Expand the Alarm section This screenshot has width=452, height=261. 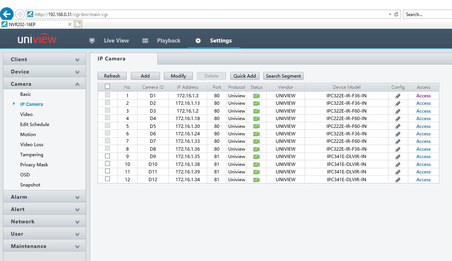pyautogui.click(x=44, y=197)
